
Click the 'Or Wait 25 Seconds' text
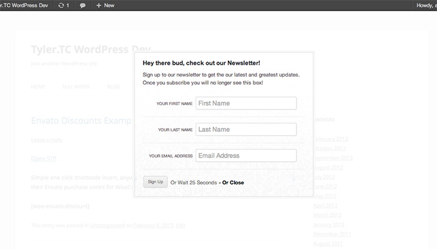click(194, 182)
